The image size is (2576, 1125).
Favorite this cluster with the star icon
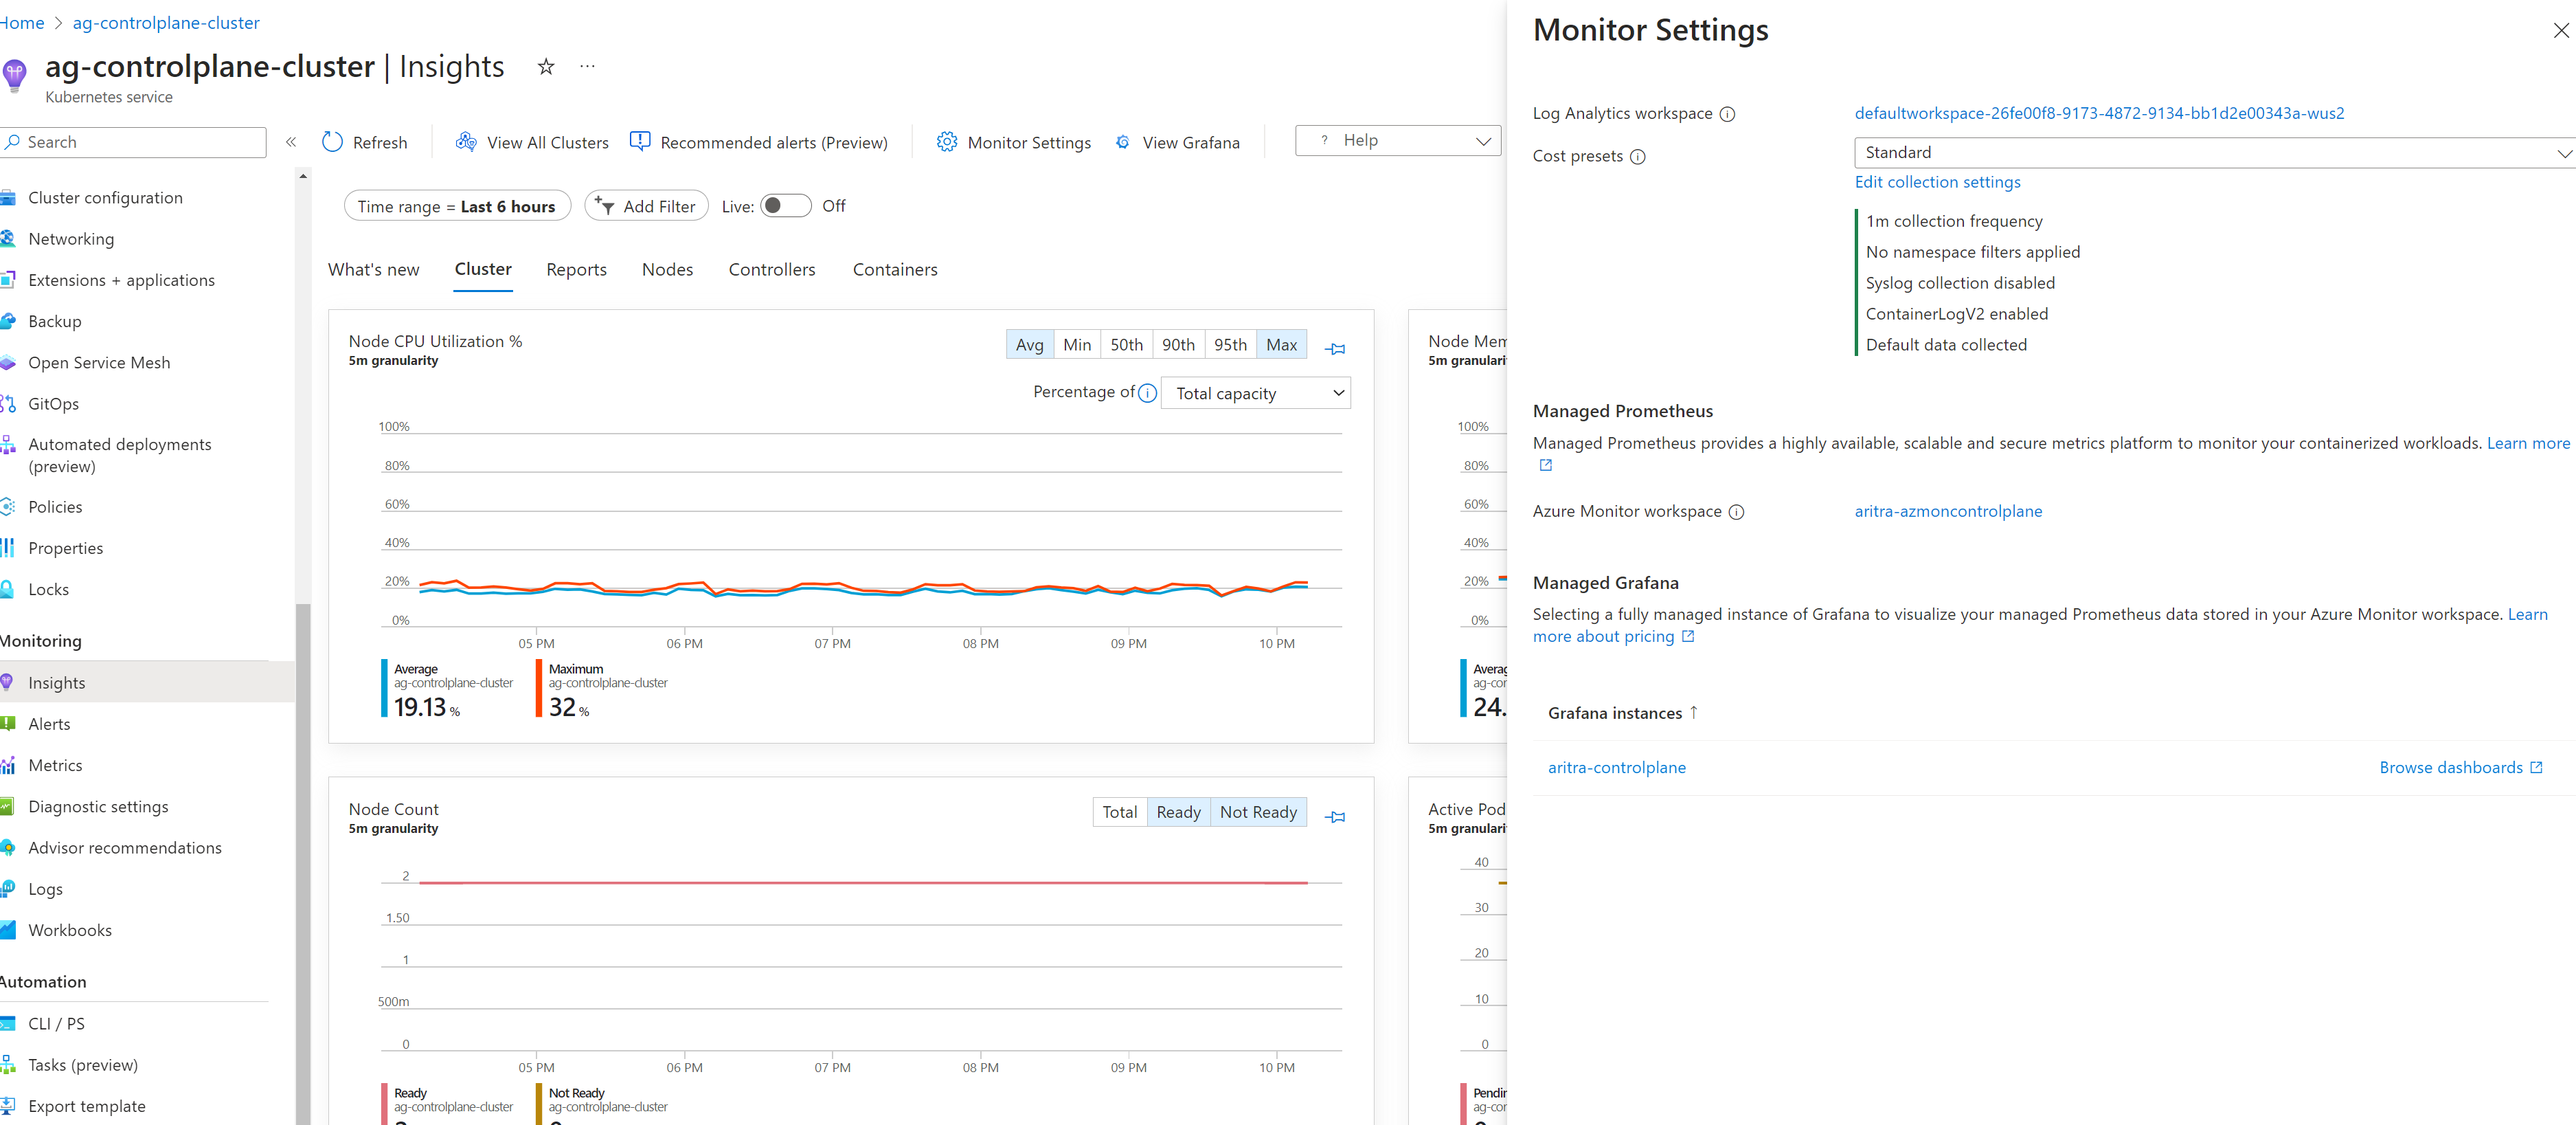[x=546, y=67]
